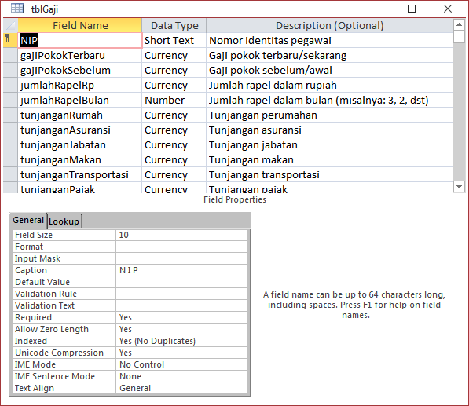
Task: Open the General tab
Action: (28, 220)
